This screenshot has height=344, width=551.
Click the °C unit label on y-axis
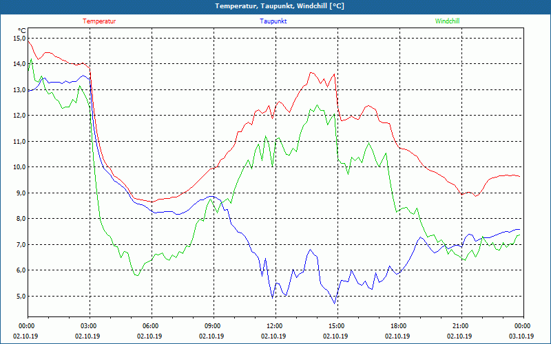point(21,30)
